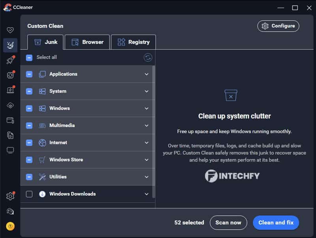Screen dimensions: 316x238
Task: Click the trash bin icon above heading
Action: tap(231, 95)
